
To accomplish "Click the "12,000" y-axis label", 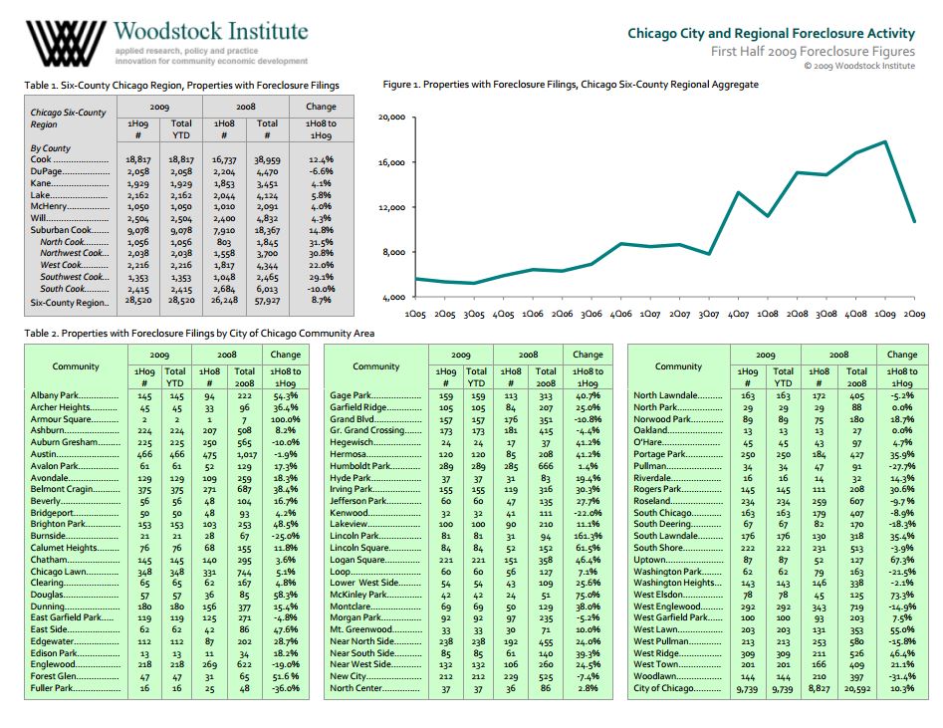I will [391, 207].
